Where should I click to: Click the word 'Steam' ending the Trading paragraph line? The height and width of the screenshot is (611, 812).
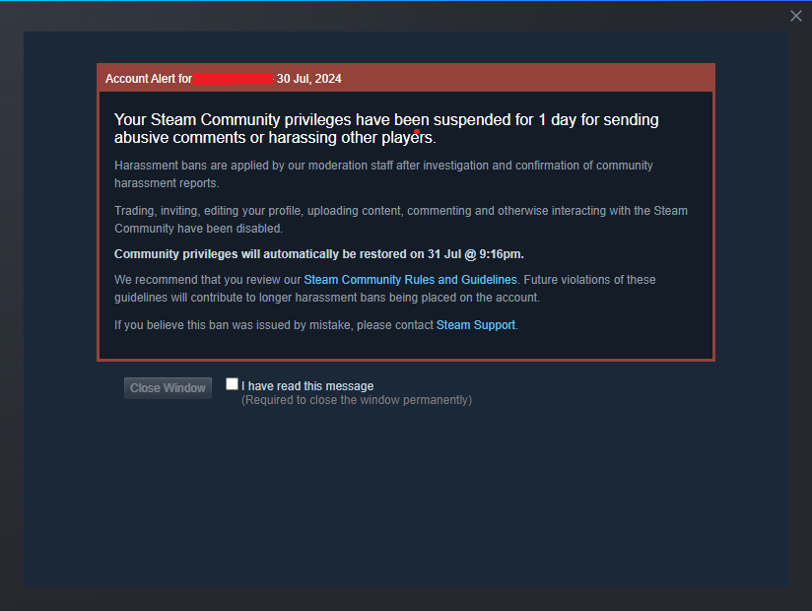click(x=671, y=211)
